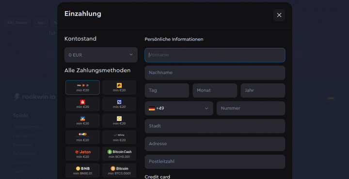Close the Einzahlung dialog
Screen dimensions: 349x179
(x=279, y=15)
